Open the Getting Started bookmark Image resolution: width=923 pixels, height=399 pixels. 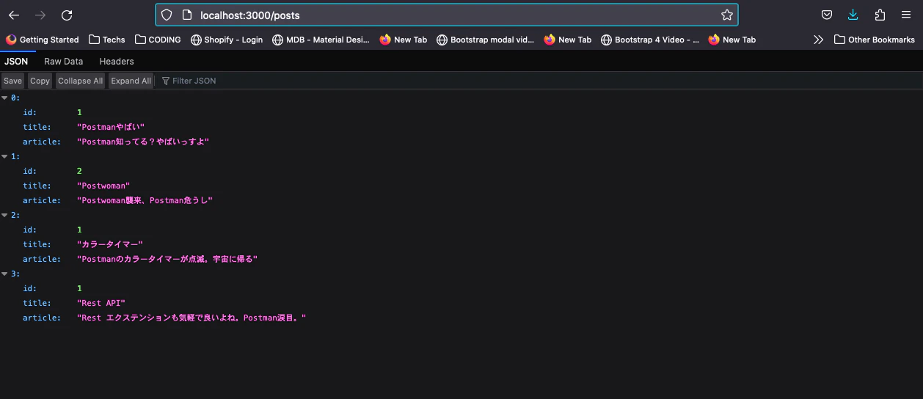(43, 40)
